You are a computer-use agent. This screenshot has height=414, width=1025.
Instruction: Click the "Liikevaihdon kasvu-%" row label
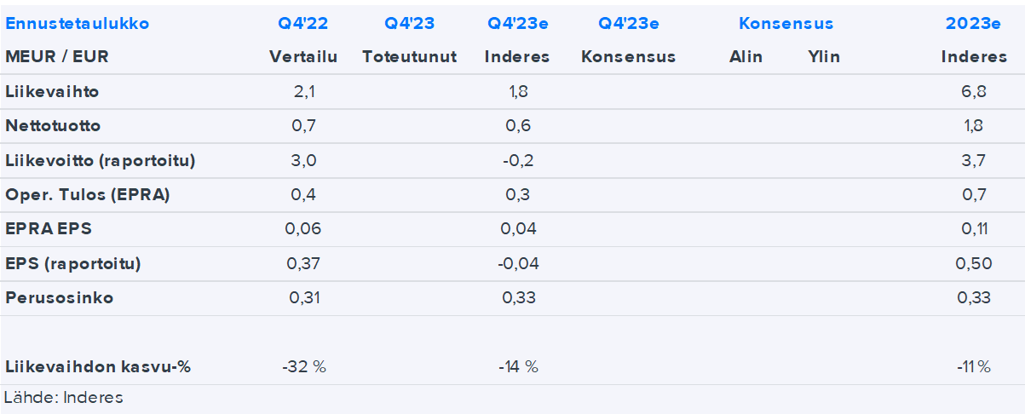98,367
